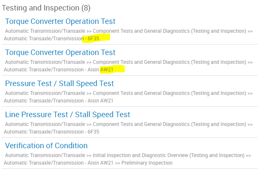Open the Verification of Condition link
Viewport: 260px width, 173px height.
point(46,146)
